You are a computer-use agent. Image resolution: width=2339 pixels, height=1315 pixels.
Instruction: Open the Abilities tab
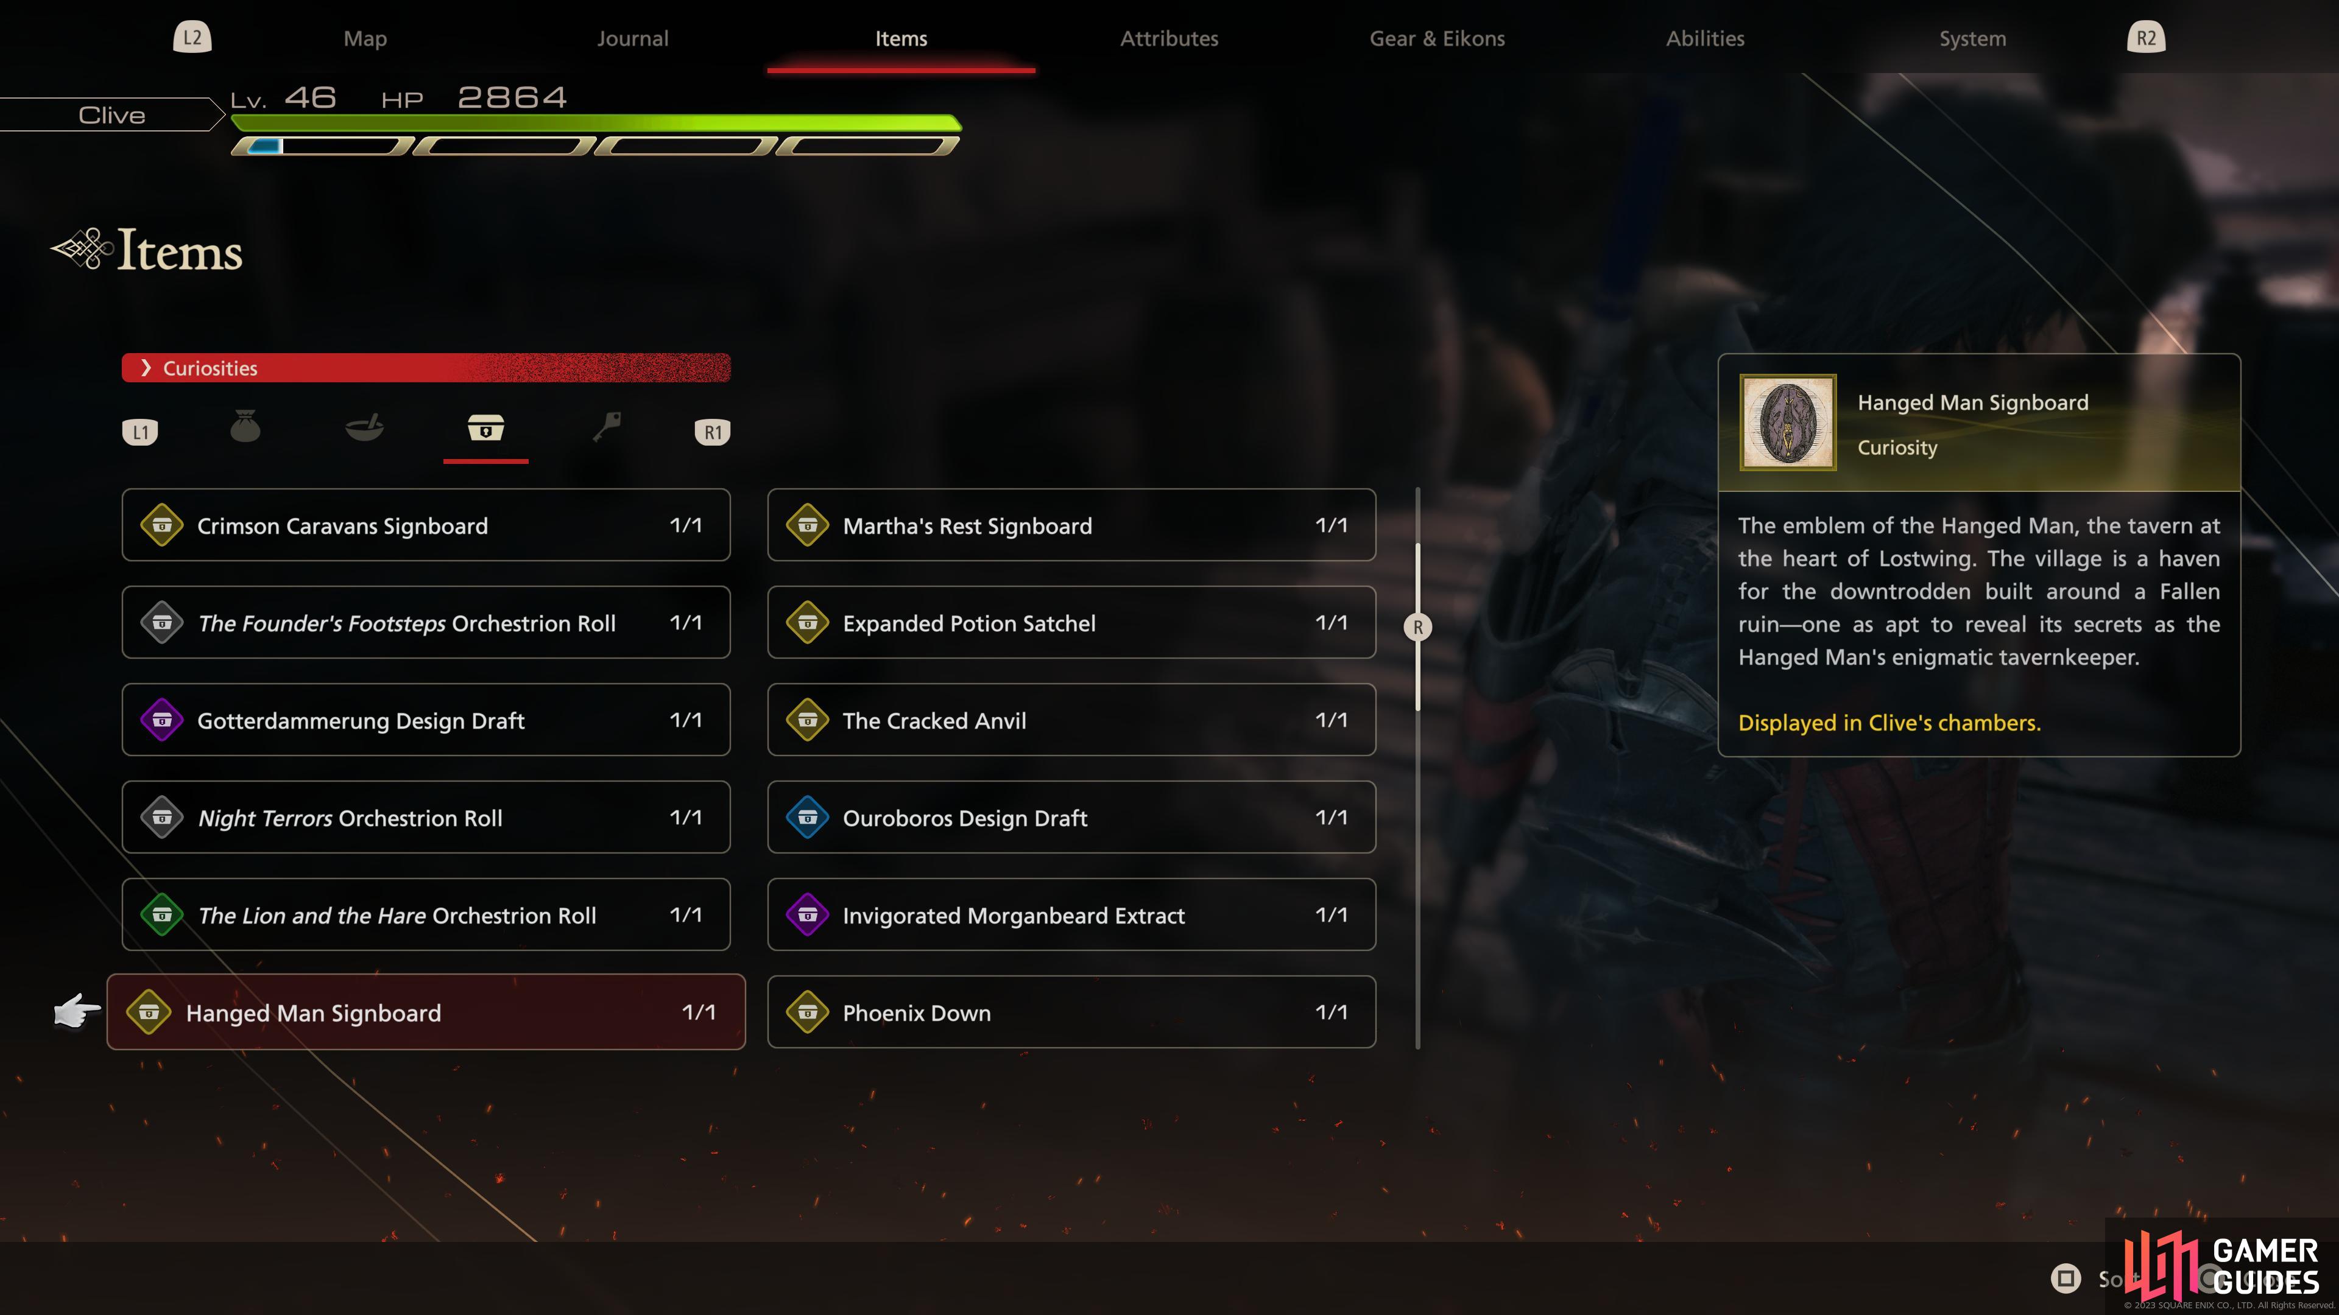1706,38
